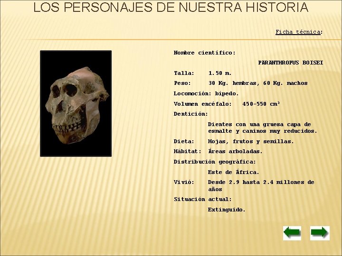Open the Paranthropus boisei skull image
Screen dimensions: 342x256
pyautogui.click(x=76, y=103)
